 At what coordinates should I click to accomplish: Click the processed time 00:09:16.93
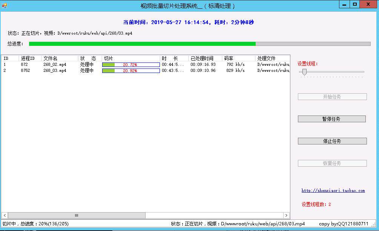[203, 64]
